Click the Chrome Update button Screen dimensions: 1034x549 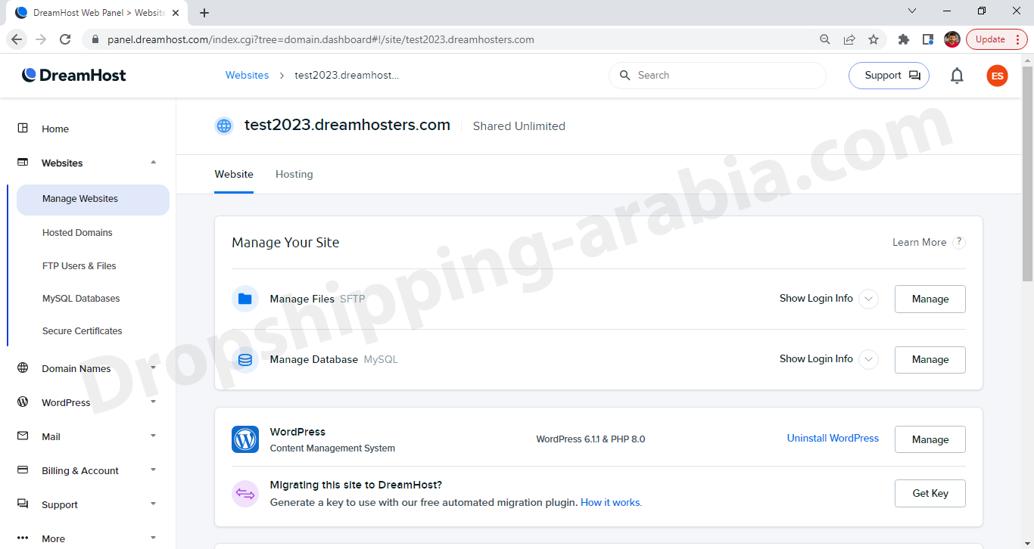coord(996,39)
